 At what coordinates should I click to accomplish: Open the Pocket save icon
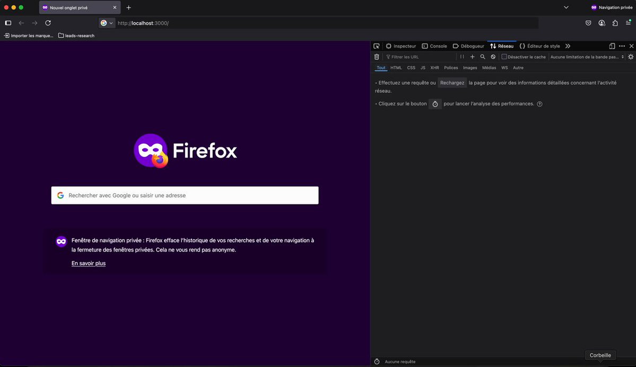click(x=588, y=23)
